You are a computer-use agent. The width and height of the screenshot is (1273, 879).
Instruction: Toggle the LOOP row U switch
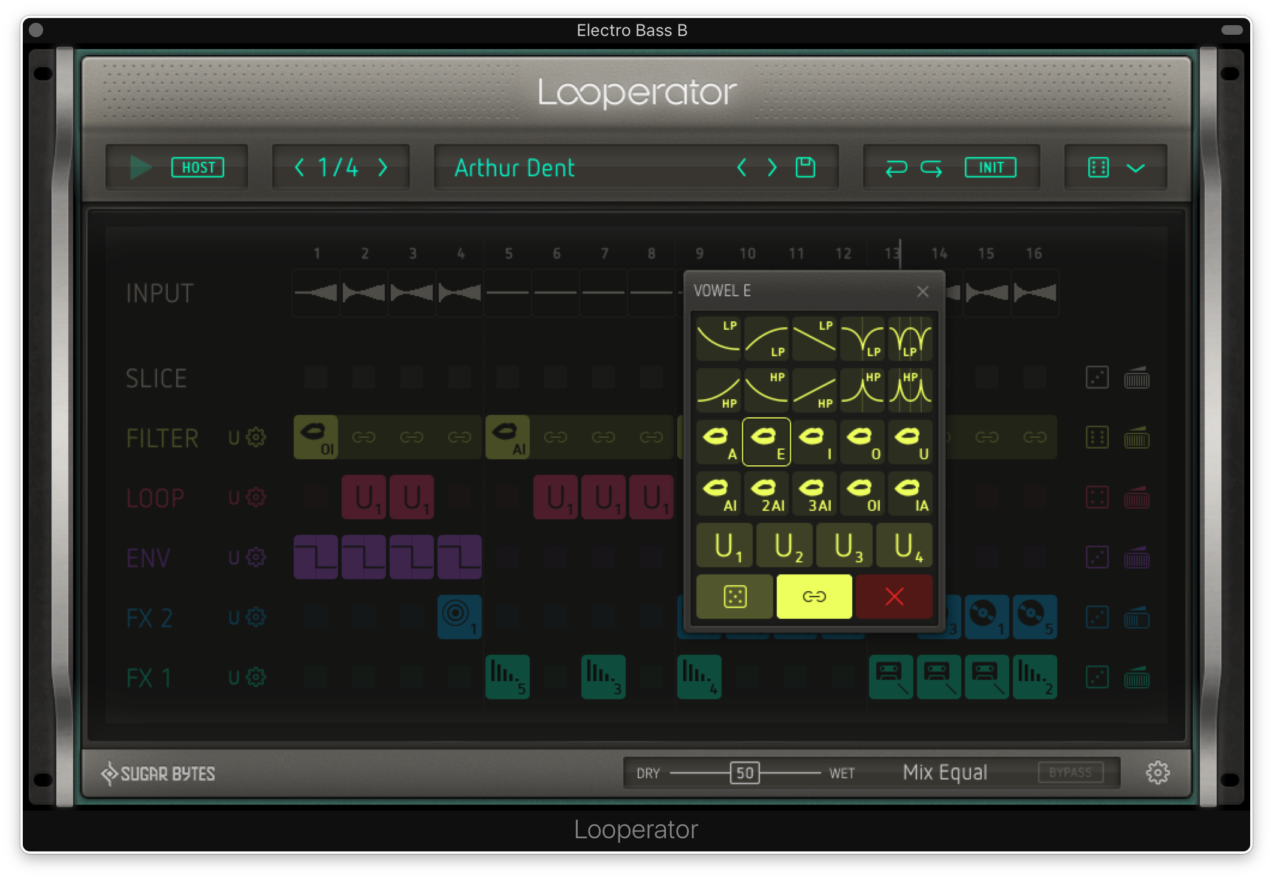coord(234,498)
